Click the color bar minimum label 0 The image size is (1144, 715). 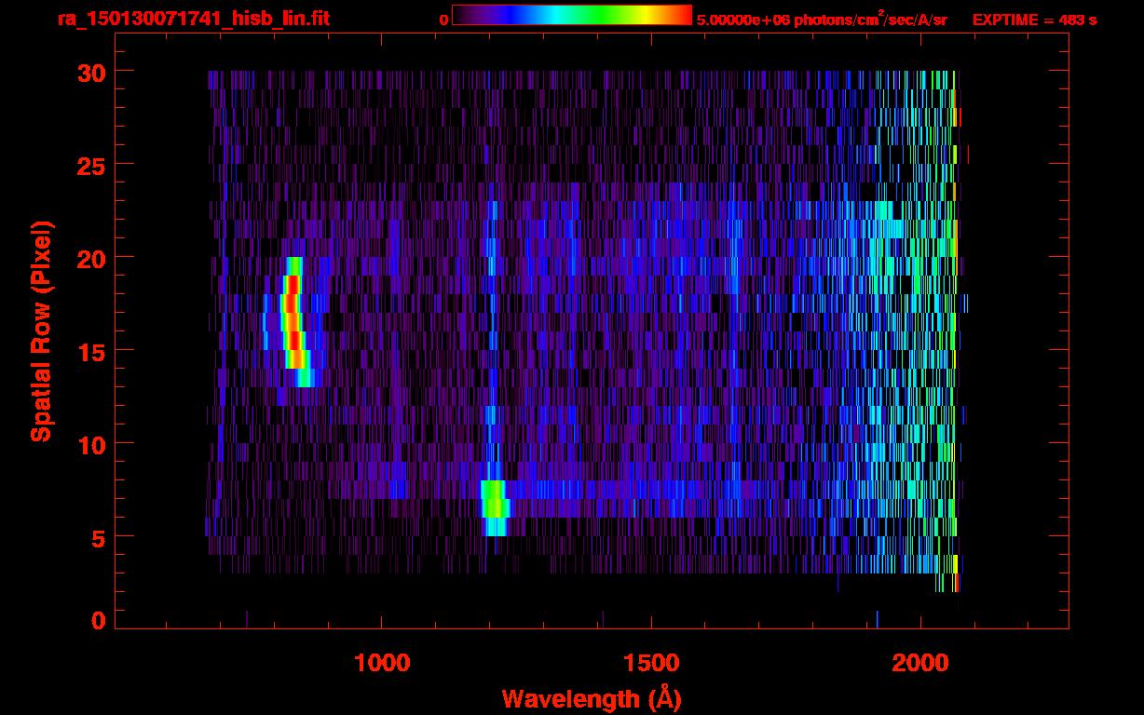pos(443,20)
